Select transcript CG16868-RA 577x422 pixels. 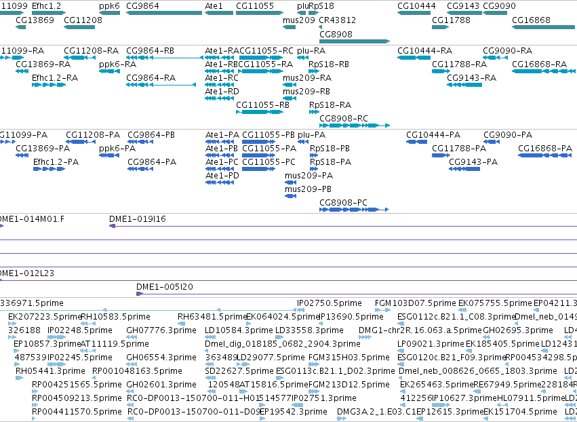[x=543, y=71]
